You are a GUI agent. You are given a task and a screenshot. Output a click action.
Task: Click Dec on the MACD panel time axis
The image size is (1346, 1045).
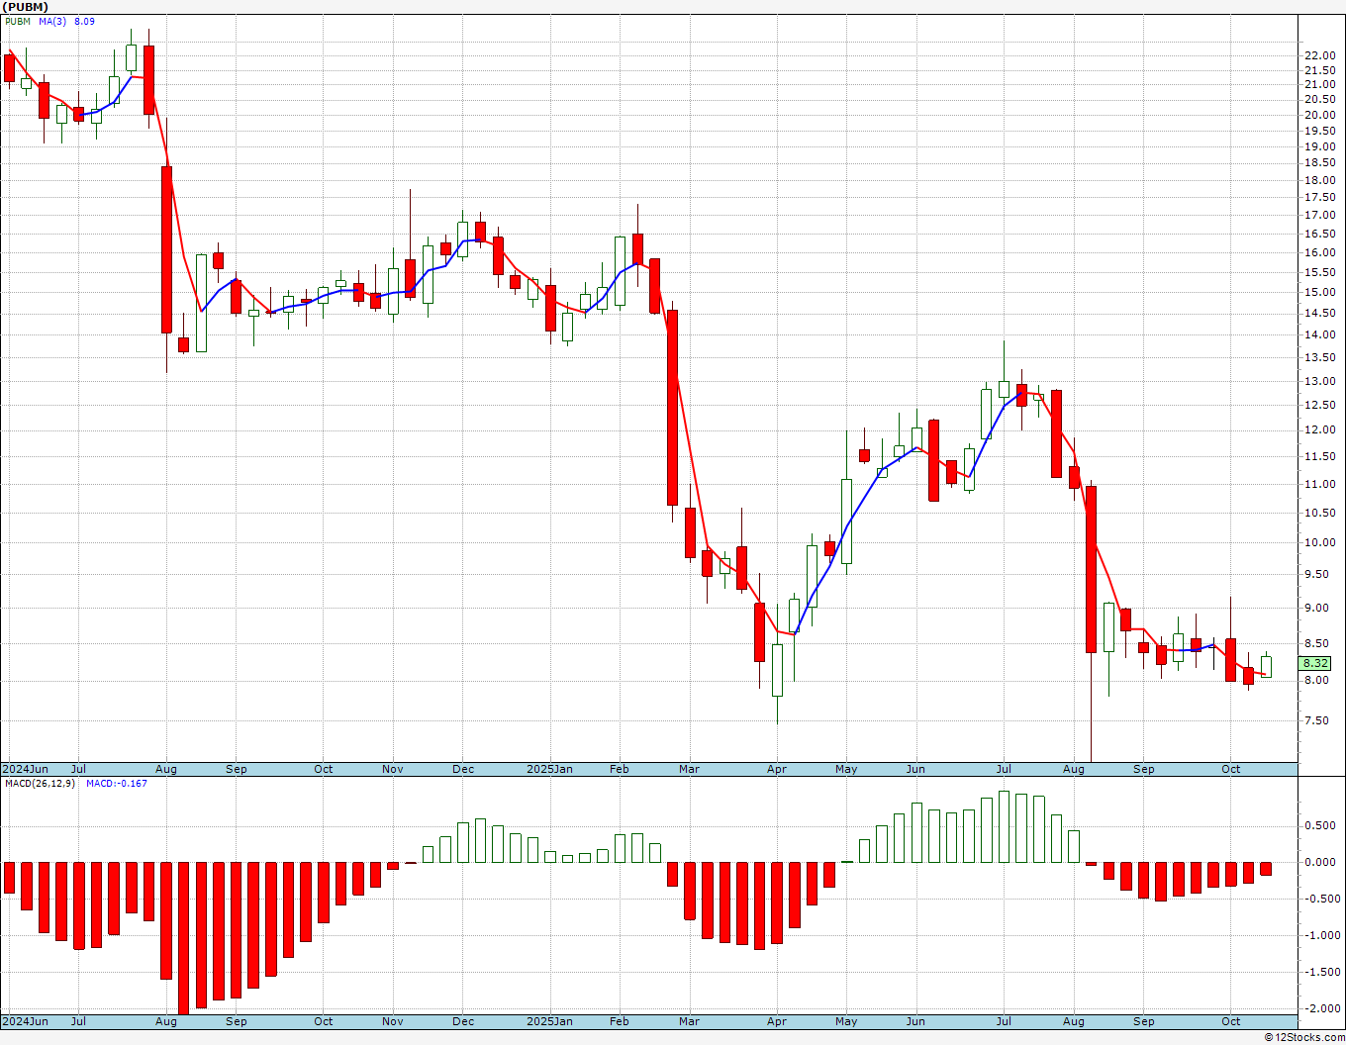coord(463,1021)
